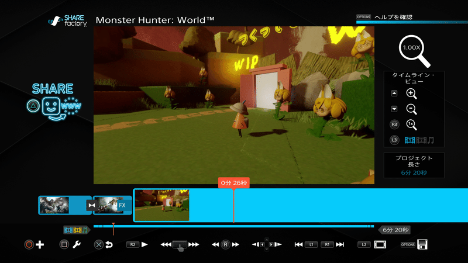This screenshot has width=468, height=263.
Task: Click the touchpad scrub icon
Action: tap(180, 245)
